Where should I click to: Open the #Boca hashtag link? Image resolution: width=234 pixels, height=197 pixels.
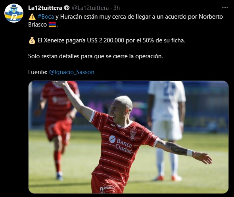(46, 17)
